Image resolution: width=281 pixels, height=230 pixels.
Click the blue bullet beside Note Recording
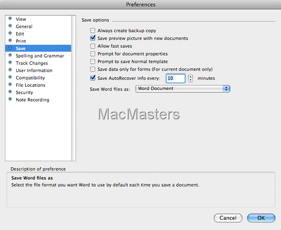[x=10, y=99]
